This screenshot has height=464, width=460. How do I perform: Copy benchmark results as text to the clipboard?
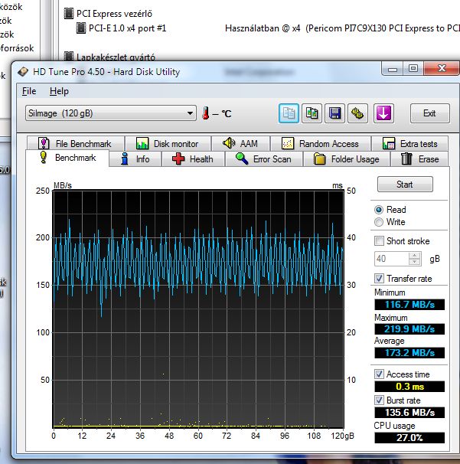[289, 113]
